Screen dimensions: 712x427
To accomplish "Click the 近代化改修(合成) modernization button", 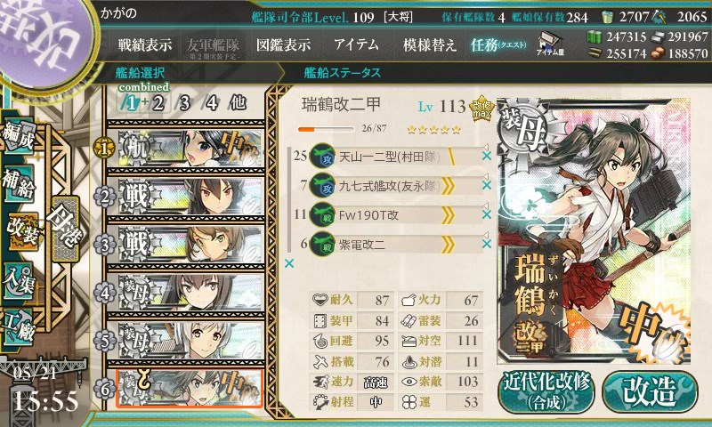I will 546,391.
